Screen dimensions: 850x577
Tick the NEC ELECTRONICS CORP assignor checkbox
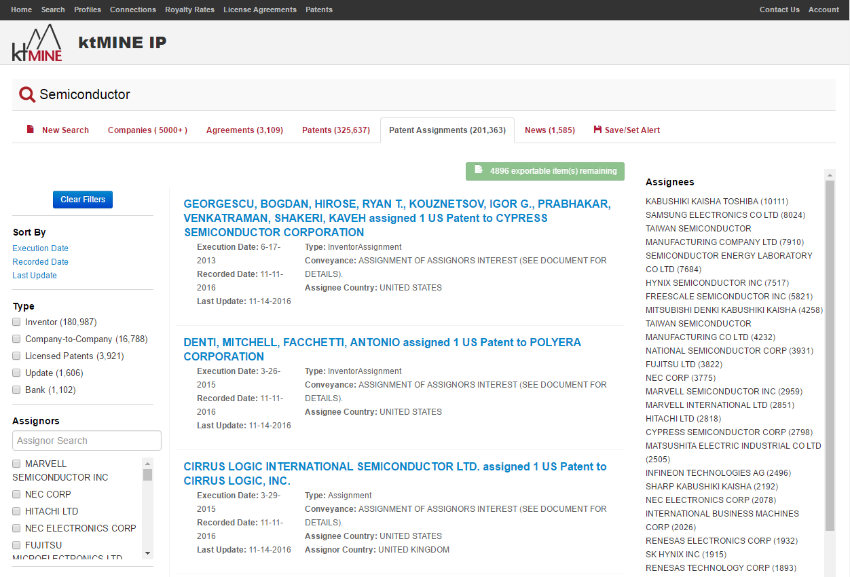(16, 528)
